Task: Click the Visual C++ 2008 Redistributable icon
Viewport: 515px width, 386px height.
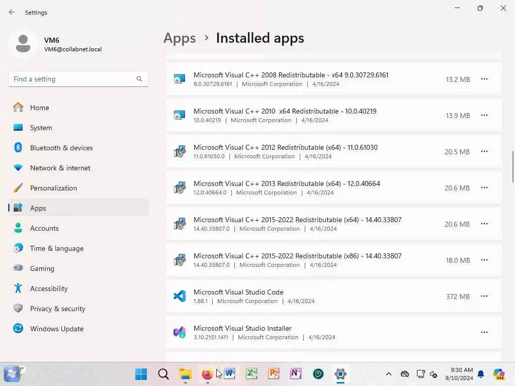Action: 180,79
